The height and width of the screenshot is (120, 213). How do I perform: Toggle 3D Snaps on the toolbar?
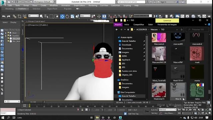[x=110, y=16]
